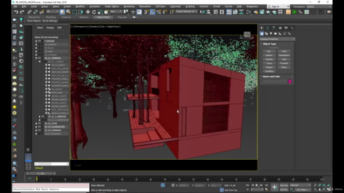Toggle visibility eye of 3D_04_CAMARAS layer
The height and width of the screenshot is (193, 344).
(x=39, y=130)
